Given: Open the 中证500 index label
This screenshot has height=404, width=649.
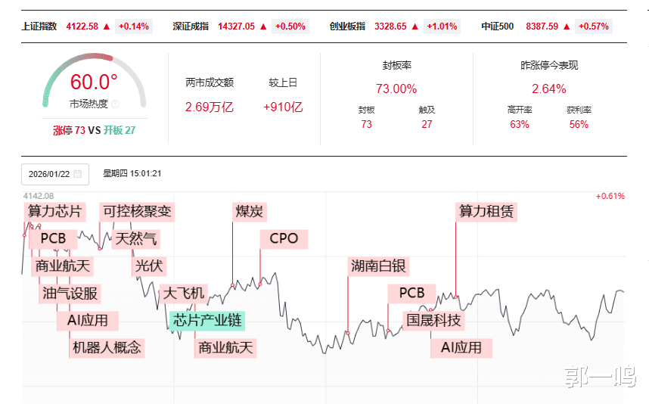Looking at the screenshot, I should coord(497,26).
